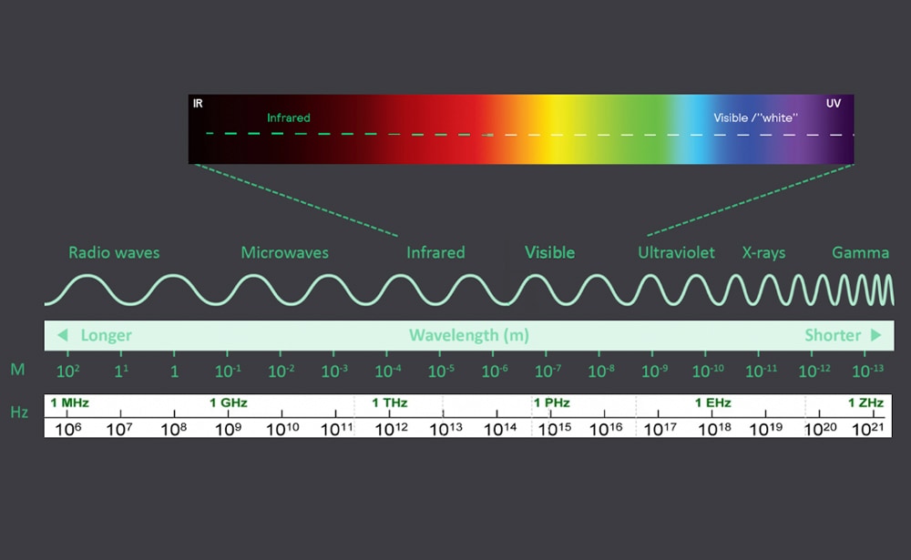The height and width of the screenshot is (560, 911).
Task: Click the Visible "white" text in spectrum
Action: pos(754,117)
